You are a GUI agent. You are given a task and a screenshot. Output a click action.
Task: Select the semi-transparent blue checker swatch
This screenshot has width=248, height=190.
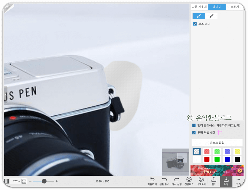(227, 152)
